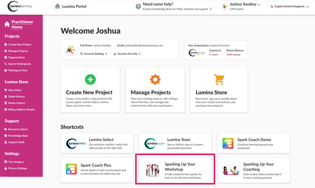Click Explore Knowledge Base help link
Screen dimensions: 315x188
(177, 9)
